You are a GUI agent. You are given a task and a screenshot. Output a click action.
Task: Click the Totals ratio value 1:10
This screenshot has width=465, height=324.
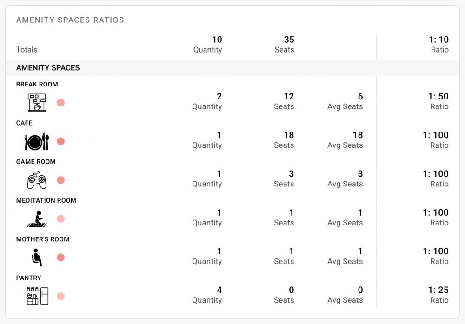[x=438, y=40]
